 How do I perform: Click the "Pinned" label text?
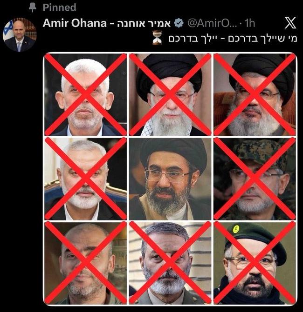(60, 7)
